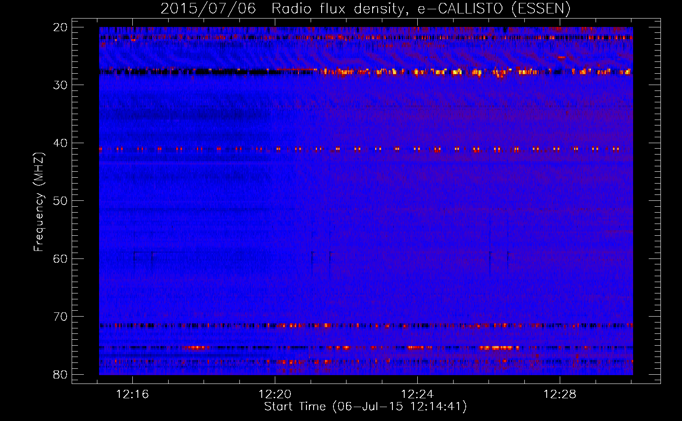Viewport: 682px width, 421px height.
Task: Click the 'Start Time (06-Jul-15 12:14:41)' label
Action: (x=365, y=407)
